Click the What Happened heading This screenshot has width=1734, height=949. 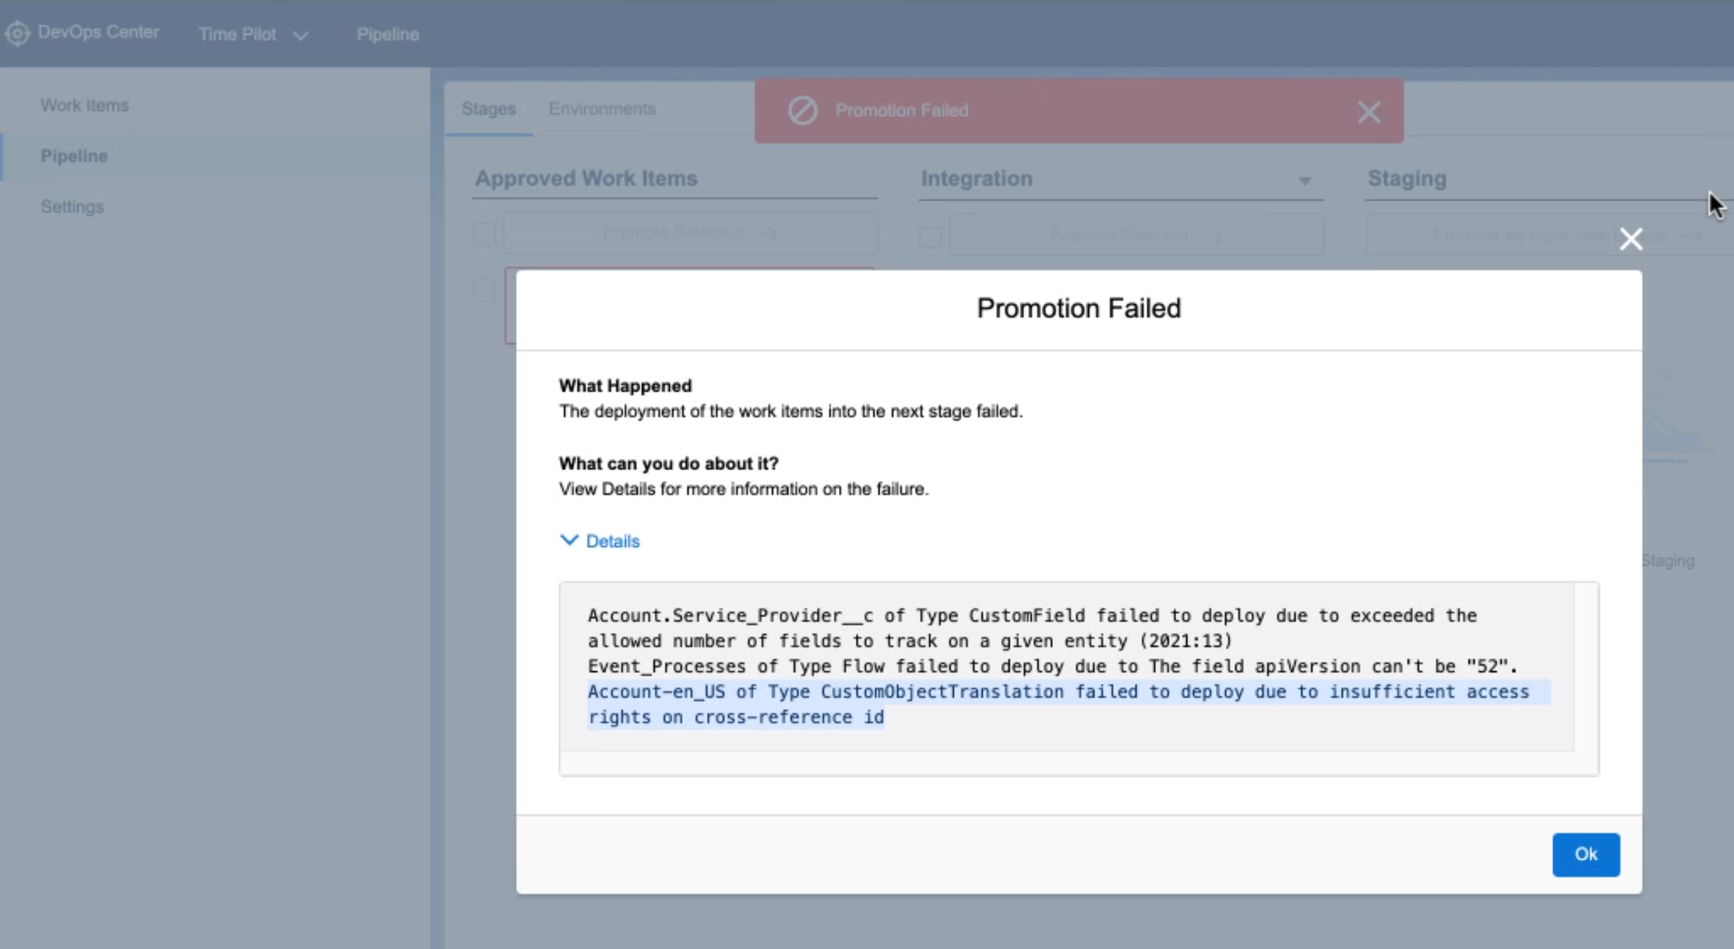625,386
